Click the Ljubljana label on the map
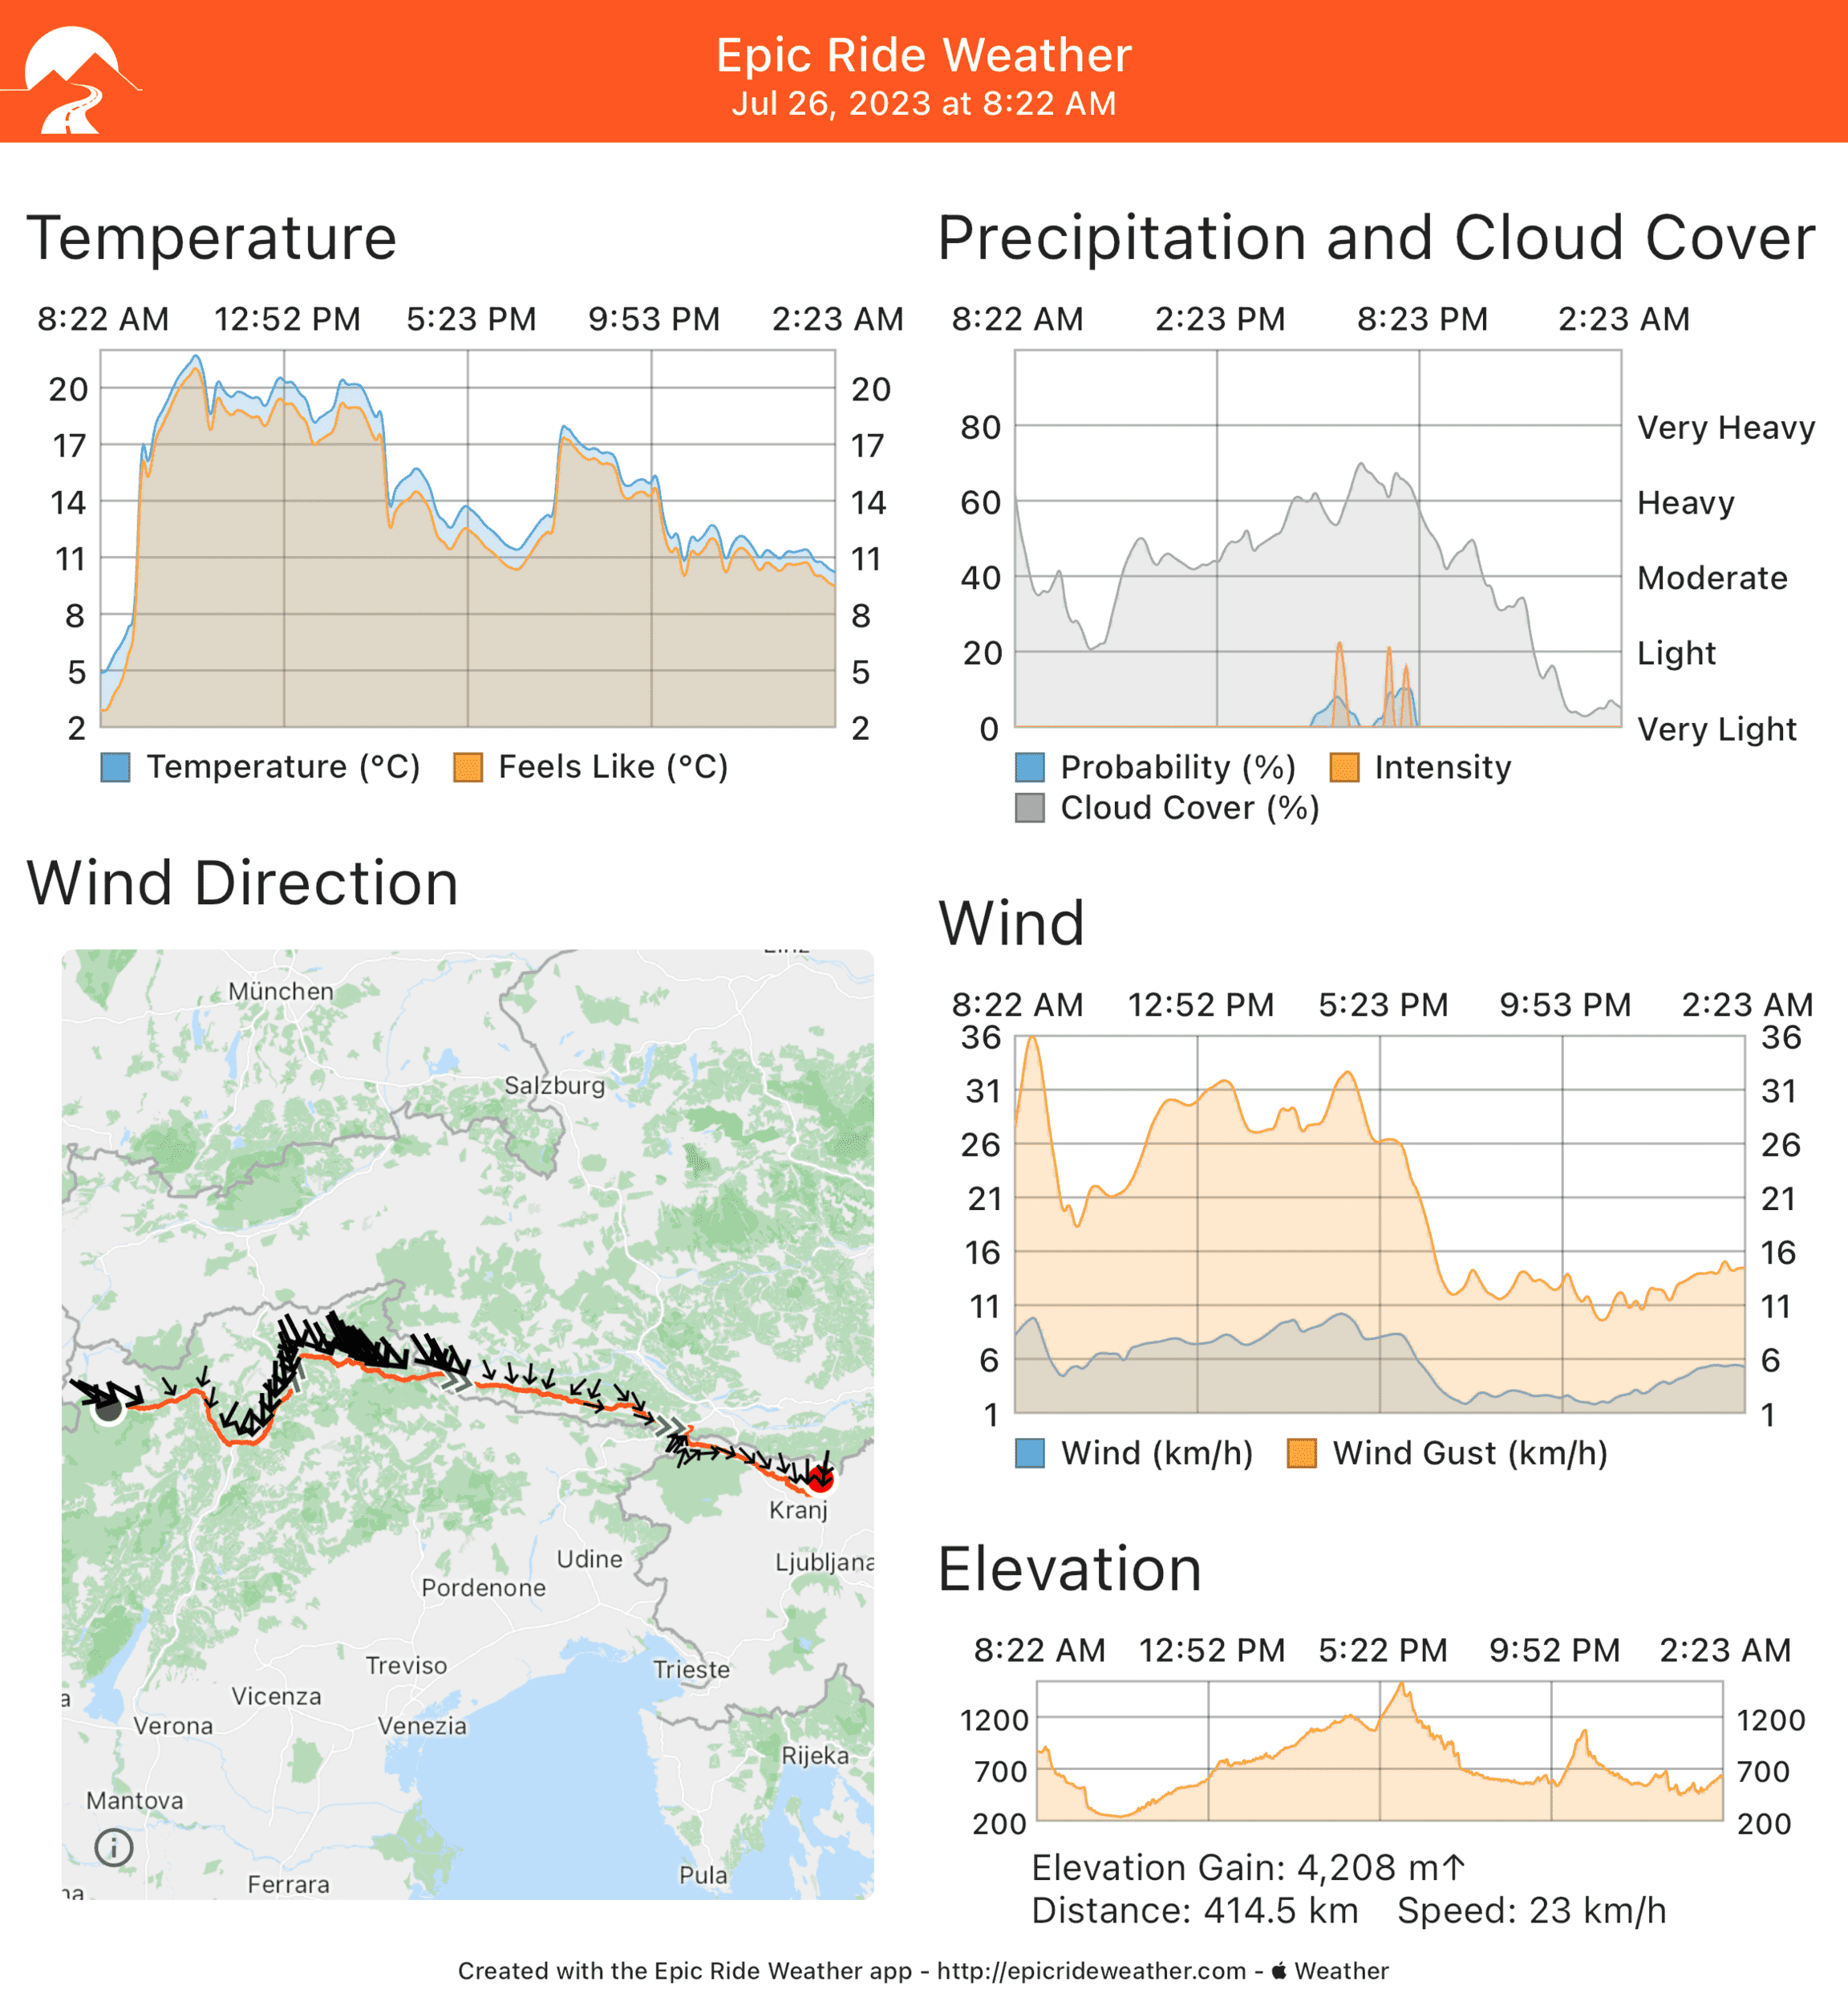Image resolution: width=1848 pixels, height=2006 pixels. click(825, 1563)
